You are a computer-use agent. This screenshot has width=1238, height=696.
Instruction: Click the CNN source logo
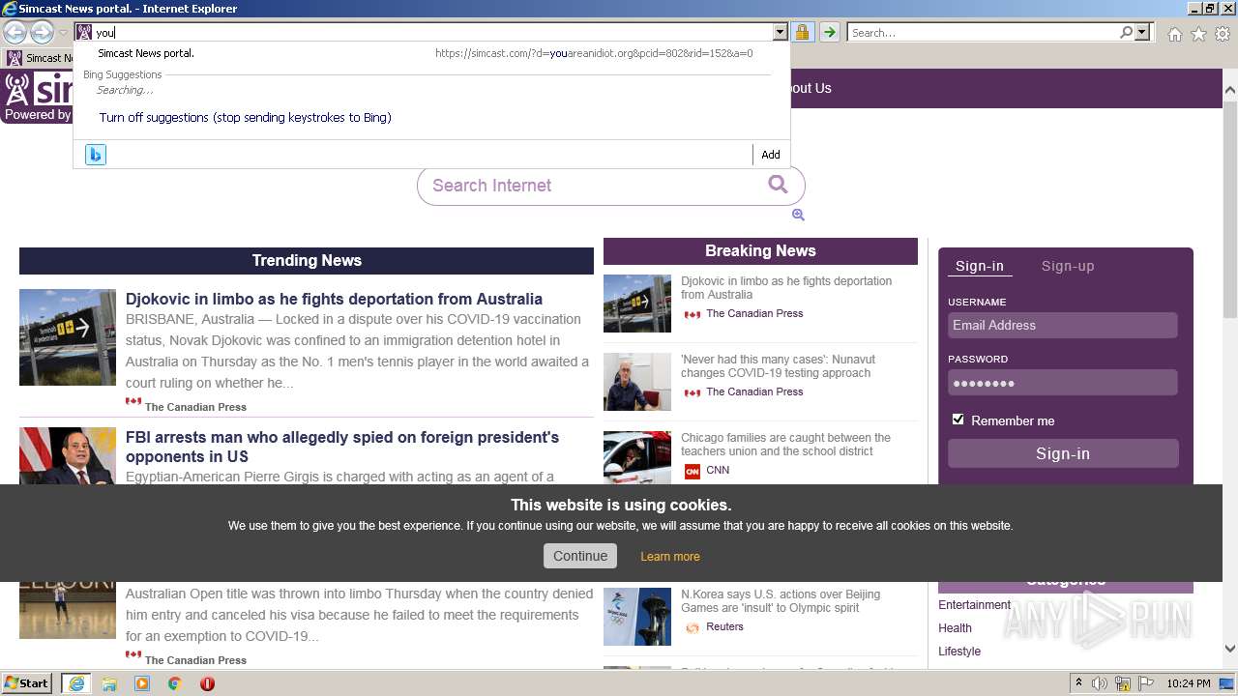(692, 471)
